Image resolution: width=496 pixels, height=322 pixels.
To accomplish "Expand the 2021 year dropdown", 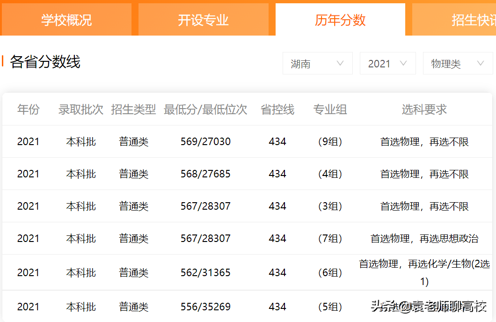I will 387,63.
